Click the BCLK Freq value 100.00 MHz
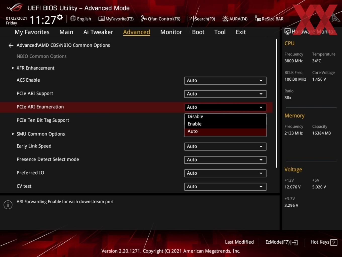 295,79
